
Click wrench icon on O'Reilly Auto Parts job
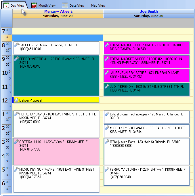[x=107, y=142]
